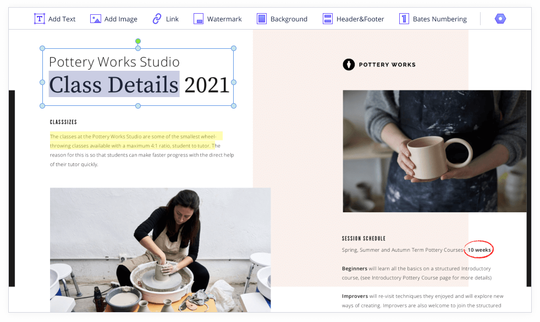Open the Background tool icon
This screenshot has height=322, width=540.
(262, 19)
